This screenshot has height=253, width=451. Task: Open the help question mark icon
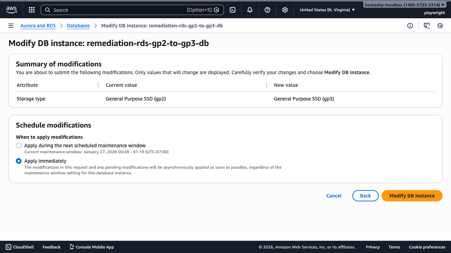click(x=267, y=10)
